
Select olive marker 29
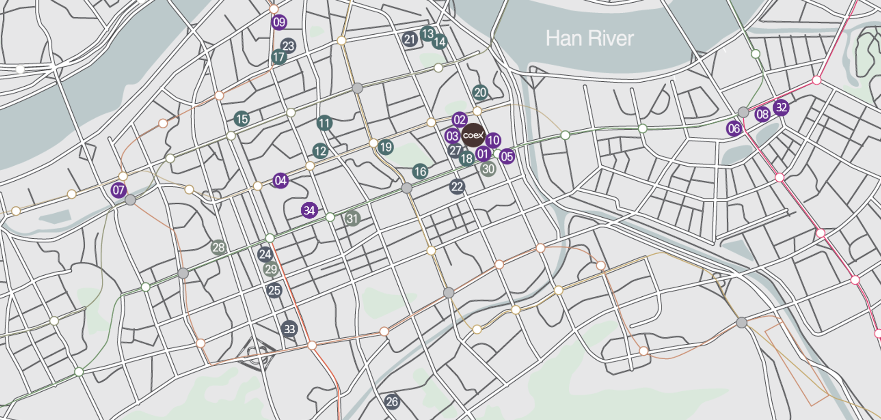(271, 269)
